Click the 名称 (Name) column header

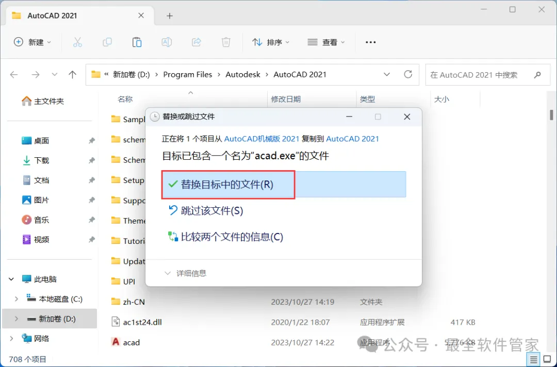tap(125, 99)
